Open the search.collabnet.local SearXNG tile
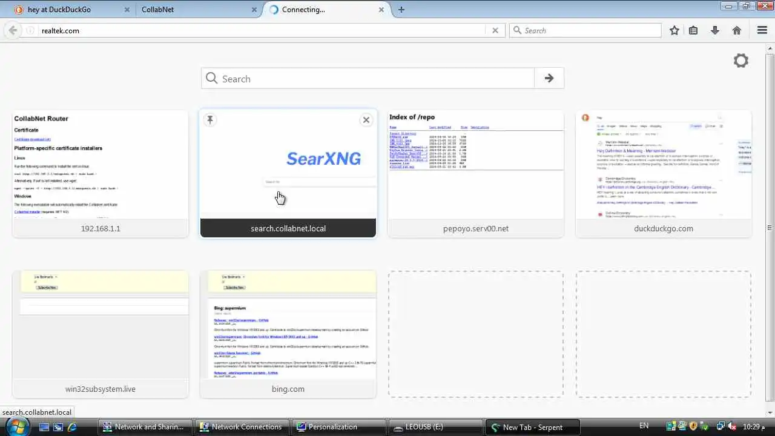The image size is (775, 436). click(288, 174)
